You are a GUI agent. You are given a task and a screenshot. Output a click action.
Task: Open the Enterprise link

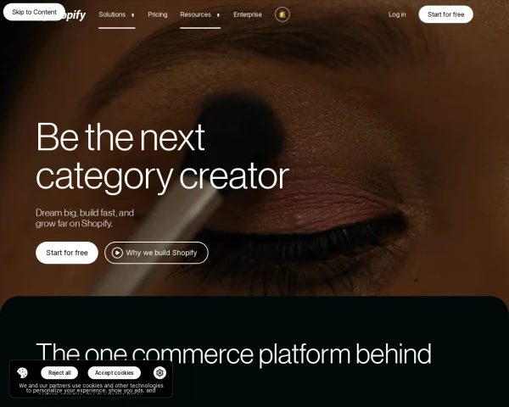coord(248,14)
